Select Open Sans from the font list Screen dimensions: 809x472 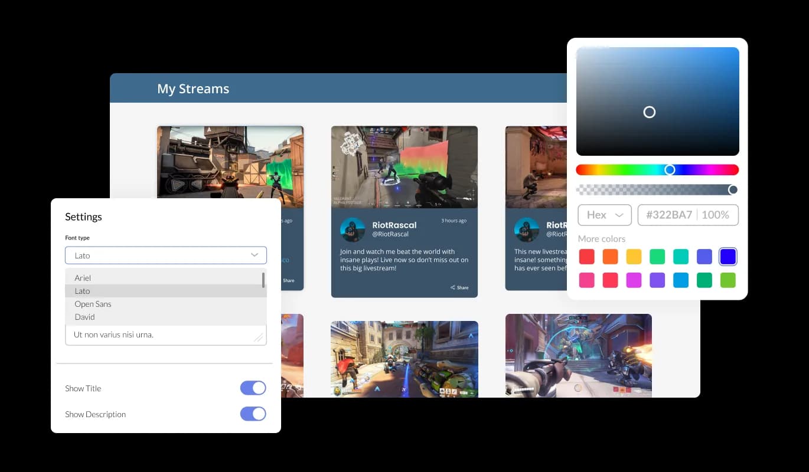(93, 304)
